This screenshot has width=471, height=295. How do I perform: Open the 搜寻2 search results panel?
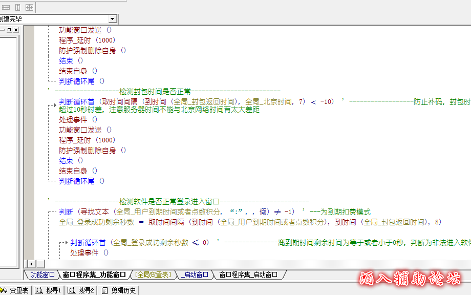click(x=81, y=290)
